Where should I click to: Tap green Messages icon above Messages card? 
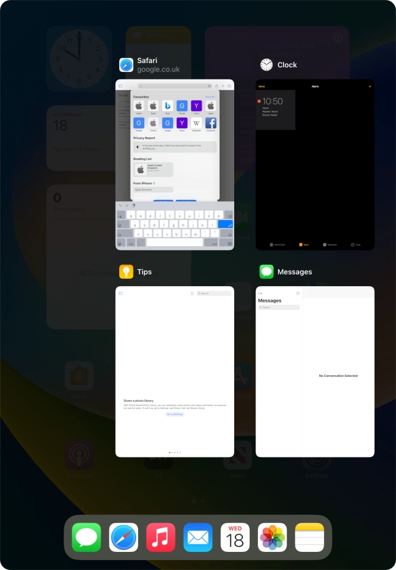tap(267, 272)
